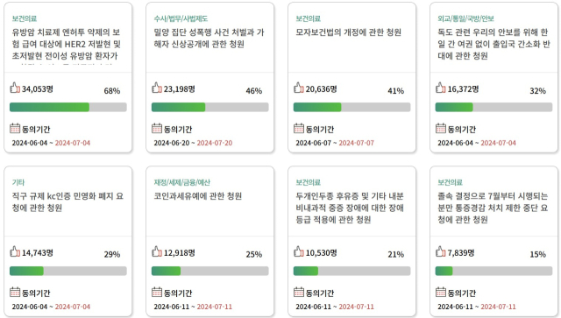Image resolution: width=561 pixels, height=318 pixels.
Task: Click calendar icon in the 모자보건법 petition card
Action: [x=299, y=128]
